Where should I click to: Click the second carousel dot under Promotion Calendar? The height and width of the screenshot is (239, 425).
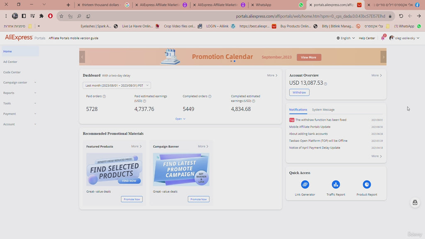234,61
